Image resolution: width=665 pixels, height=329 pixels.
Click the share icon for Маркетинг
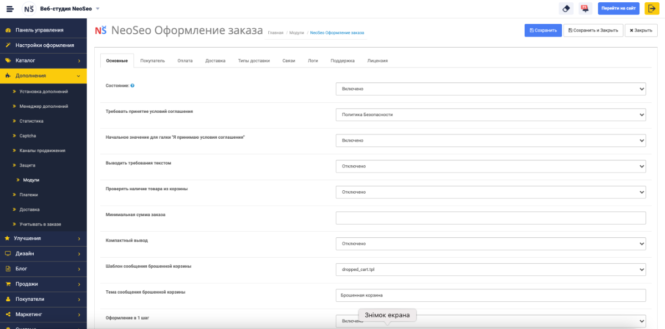8,315
